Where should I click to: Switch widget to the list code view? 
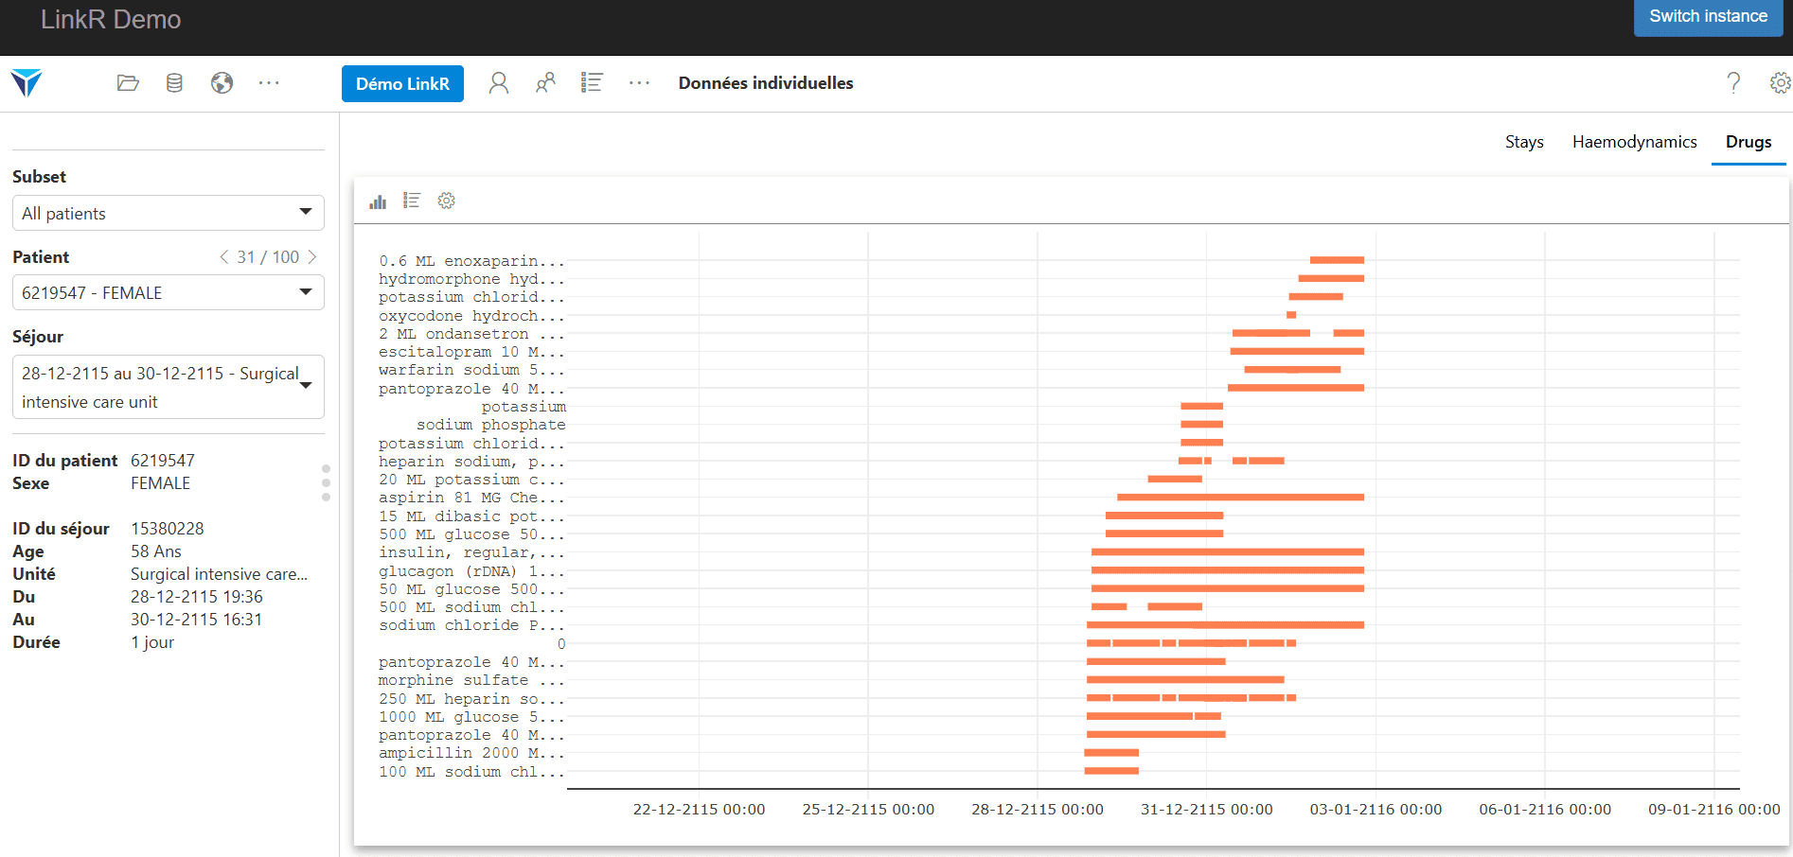pyautogui.click(x=412, y=201)
